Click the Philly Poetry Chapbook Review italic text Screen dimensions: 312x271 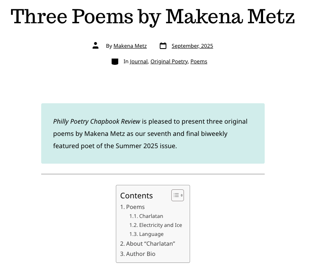click(x=97, y=122)
